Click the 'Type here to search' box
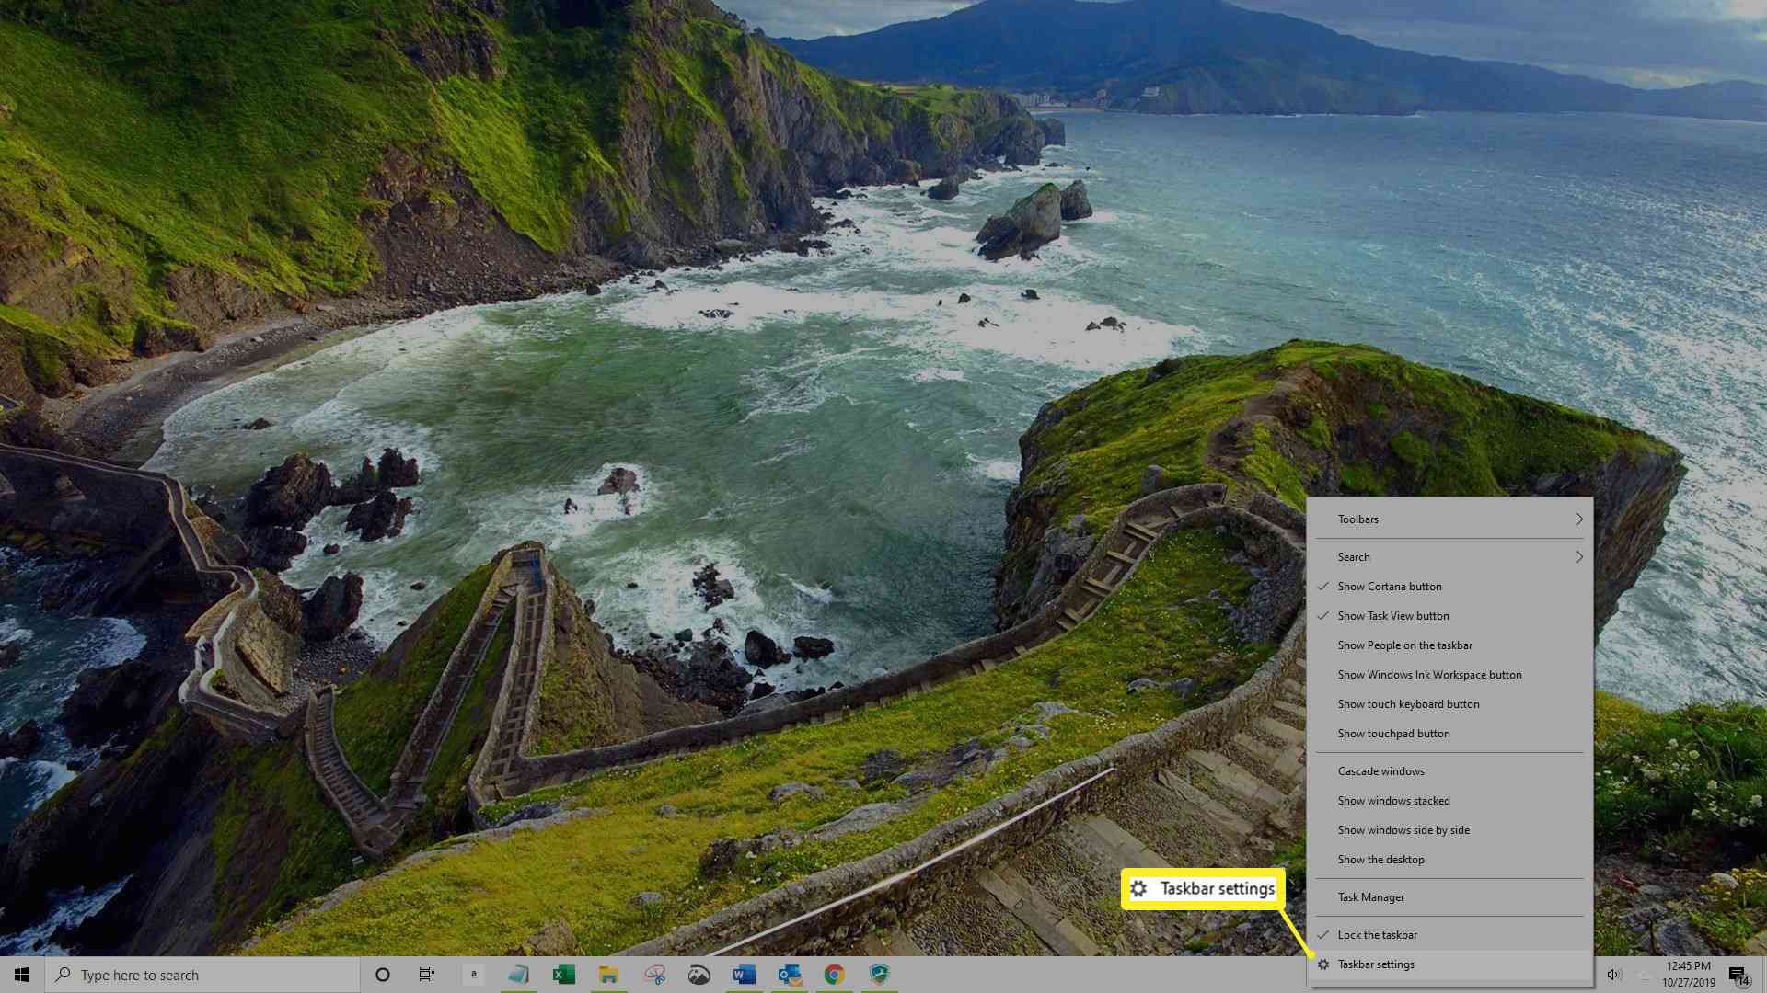 [202, 975]
